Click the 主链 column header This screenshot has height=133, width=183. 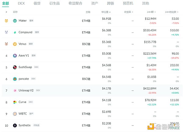click(88, 12)
